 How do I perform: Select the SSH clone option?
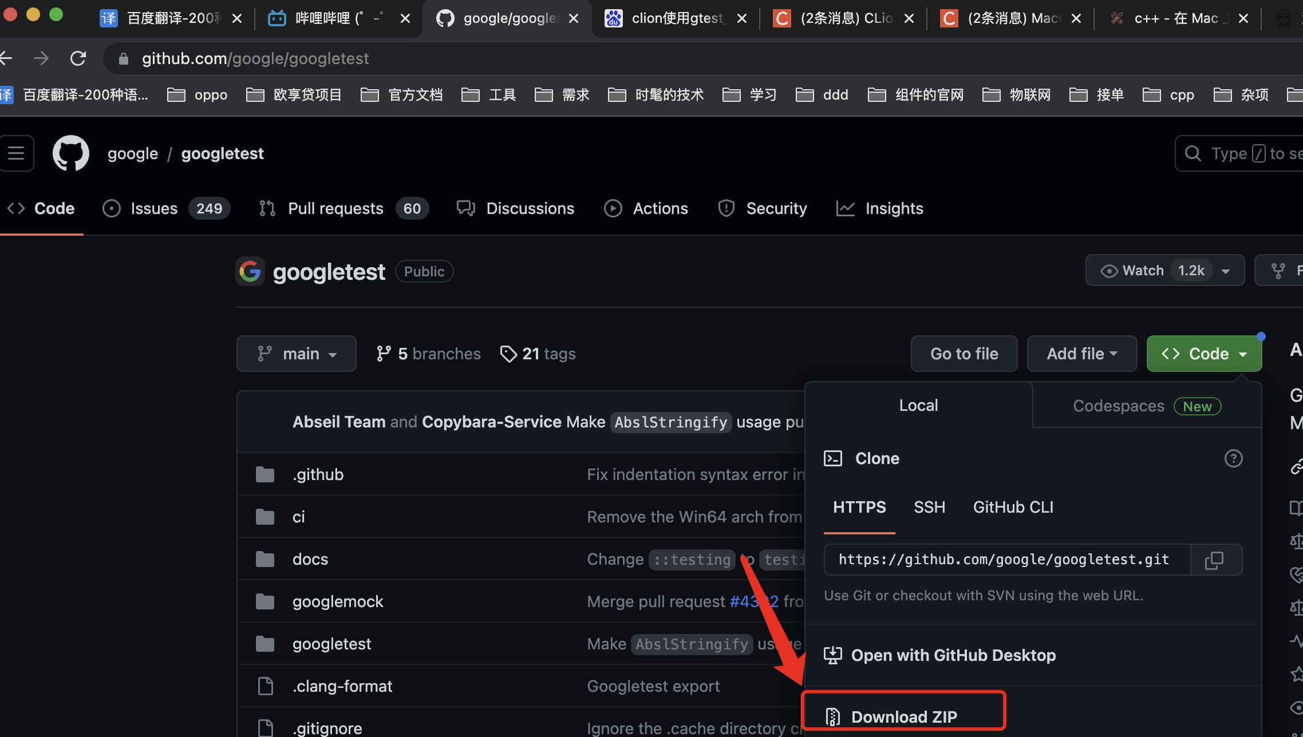(929, 508)
